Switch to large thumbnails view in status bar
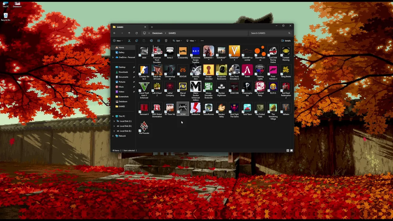This screenshot has width=393, height=221. click(x=291, y=150)
